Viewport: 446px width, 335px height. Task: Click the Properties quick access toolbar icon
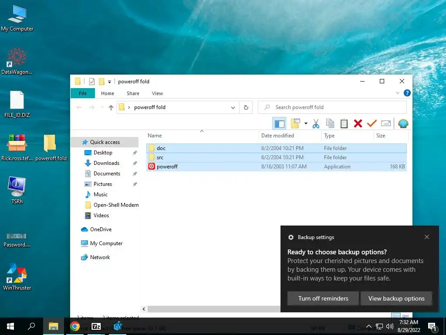[92, 82]
